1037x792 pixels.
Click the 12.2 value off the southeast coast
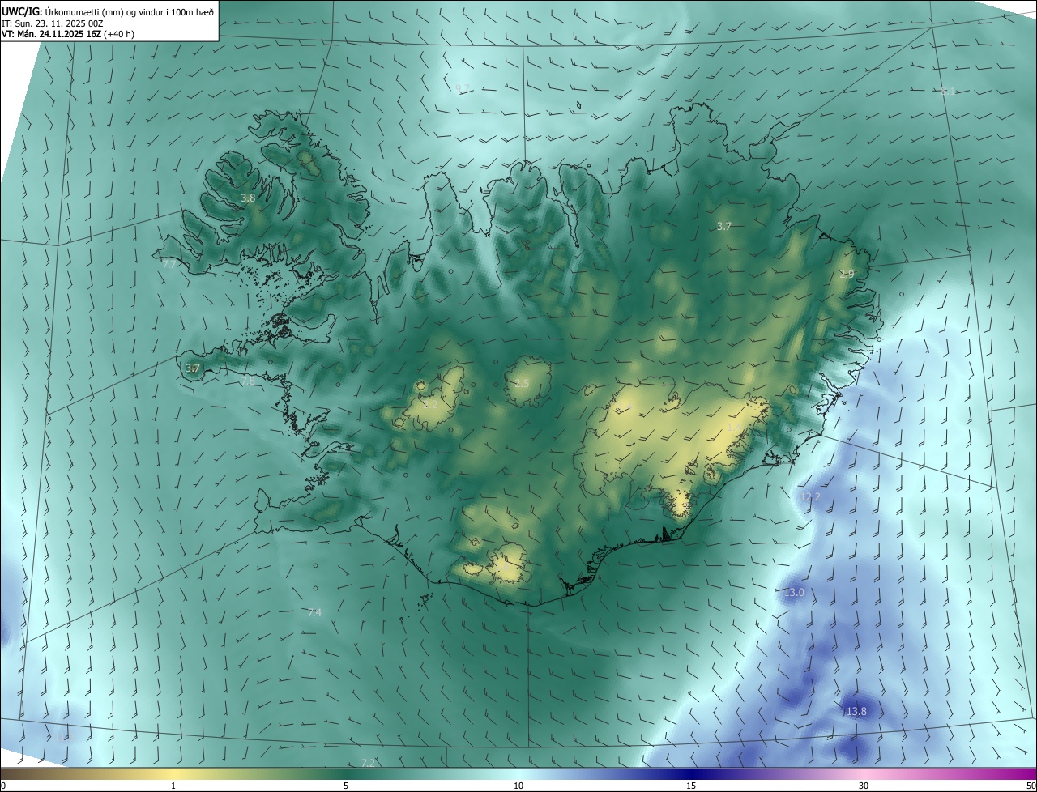tap(810, 496)
